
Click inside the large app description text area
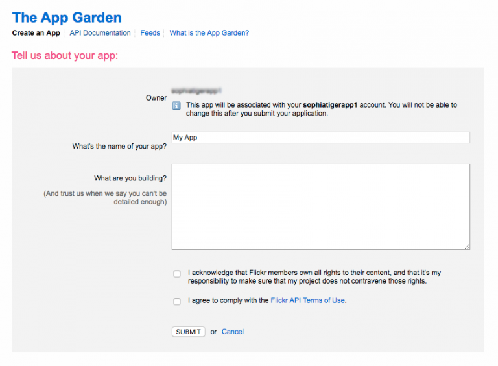coord(320,206)
